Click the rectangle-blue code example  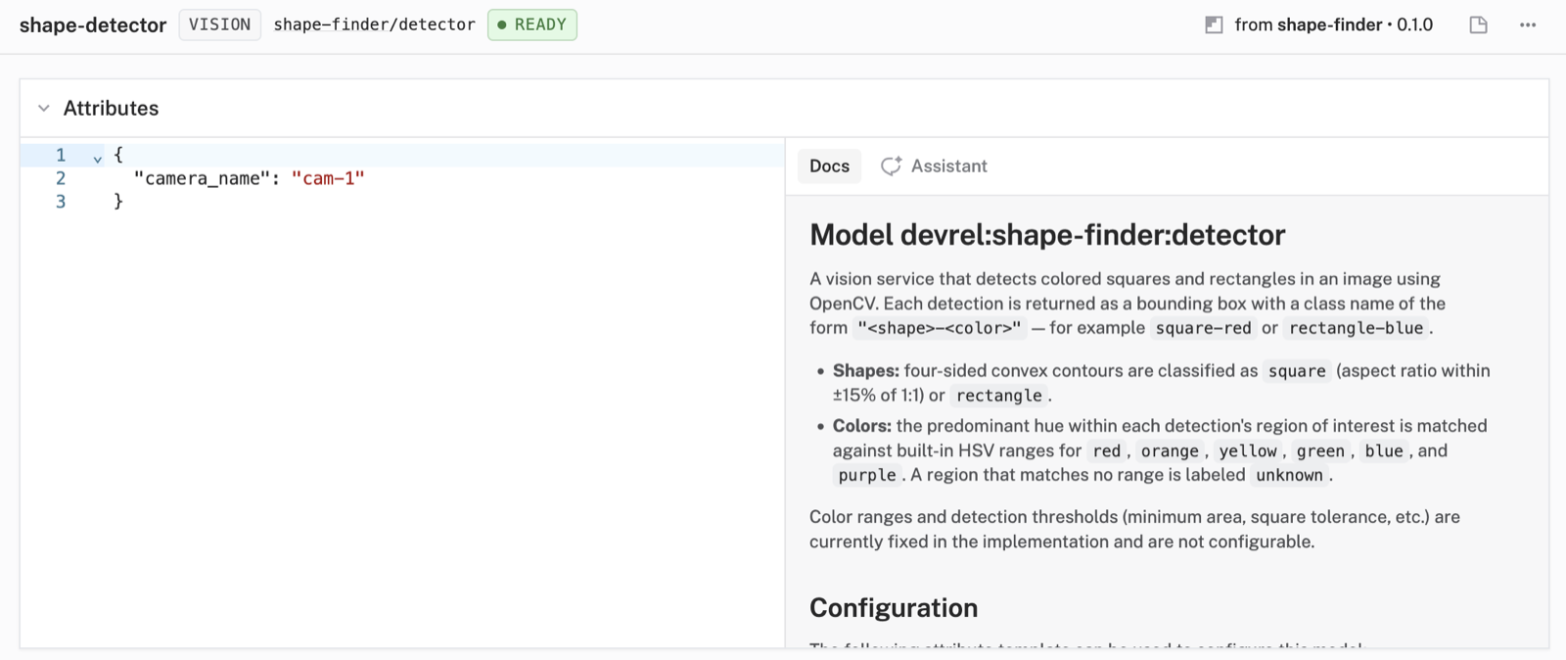pyautogui.click(x=1356, y=328)
